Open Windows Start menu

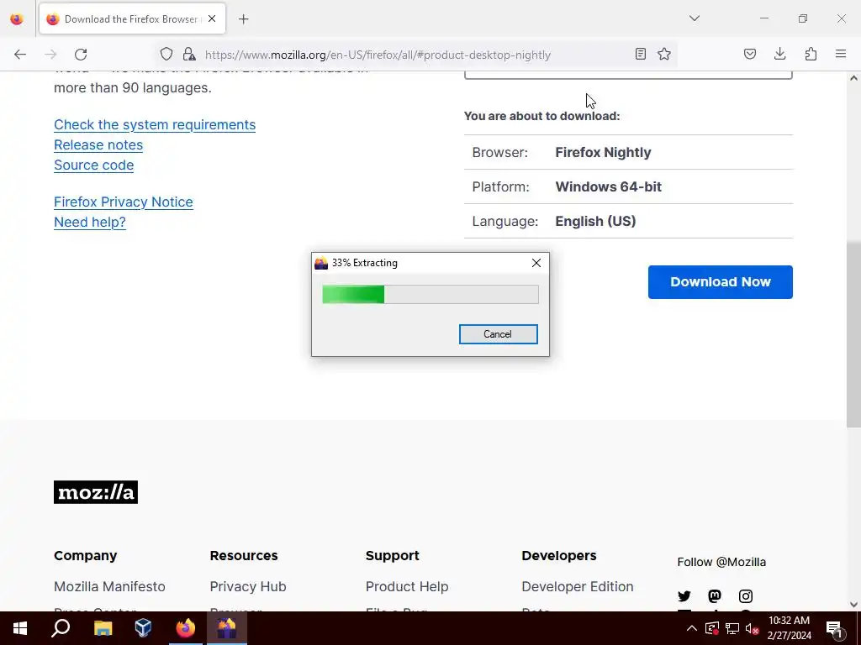20,628
